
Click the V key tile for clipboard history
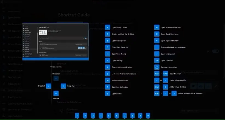157,41
